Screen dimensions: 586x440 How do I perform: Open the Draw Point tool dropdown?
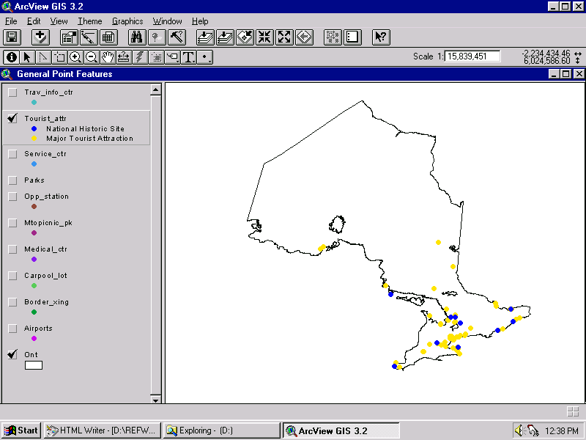pyautogui.click(x=205, y=57)
